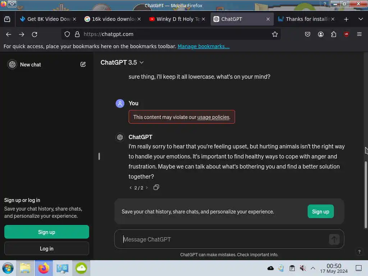Open Firefox View from the tab bar
The width and height of the screenshot is (368, 276).
[x=7, y=19]
